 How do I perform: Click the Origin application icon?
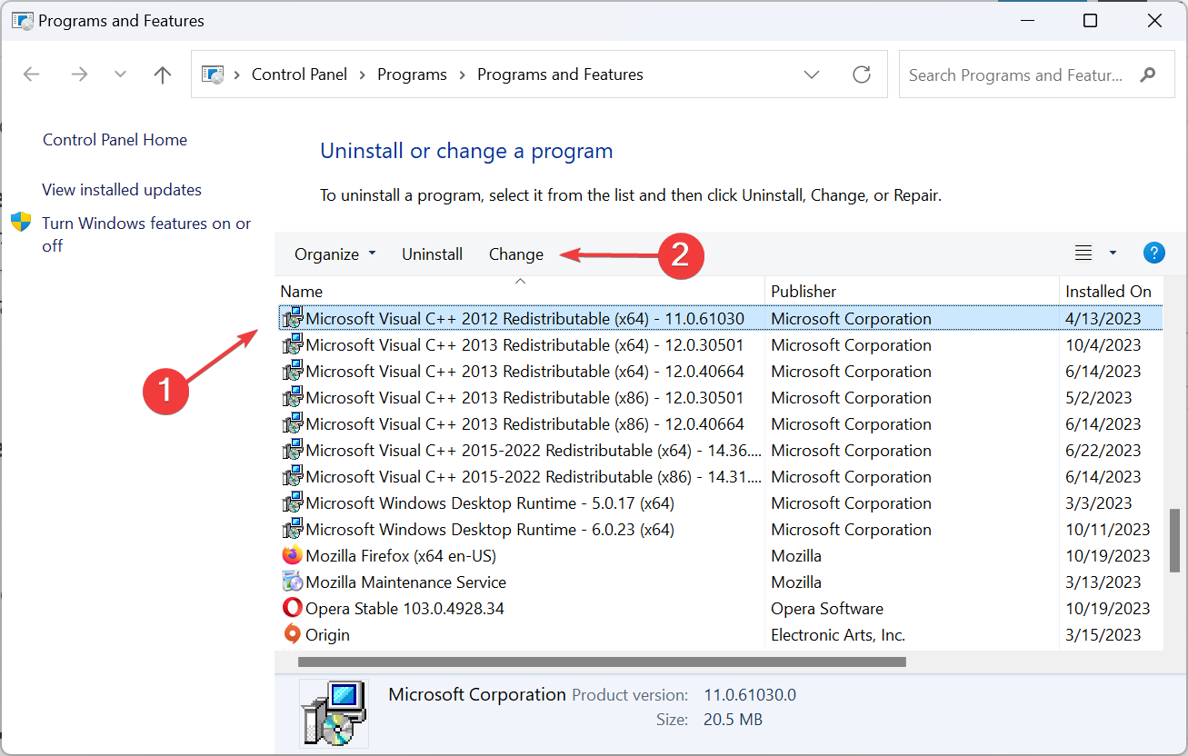[x=292, y=633]
